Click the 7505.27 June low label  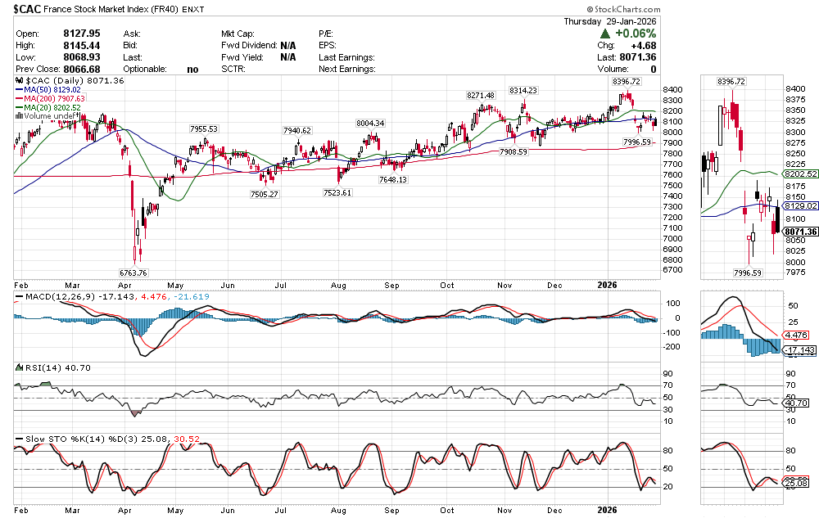coord(265,194)
